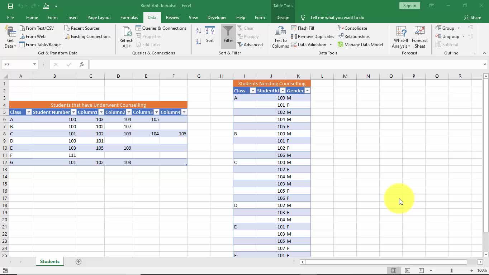Viewport: 489px width, 275px height.
Task: Click the Sign in button
Action: coord(409,6)
